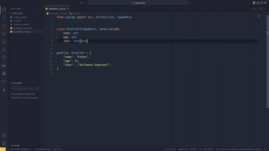Screen dimensions: 269x151
Task: Click typeddict_tut.py in the breadcrumb
Action: [58, 13]
